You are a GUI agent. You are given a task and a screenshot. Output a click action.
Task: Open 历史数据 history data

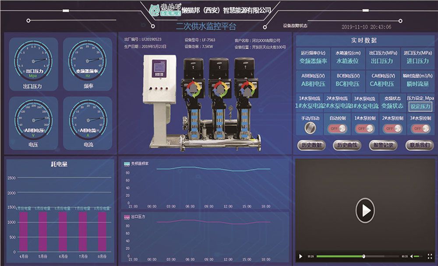pos(311,145)
